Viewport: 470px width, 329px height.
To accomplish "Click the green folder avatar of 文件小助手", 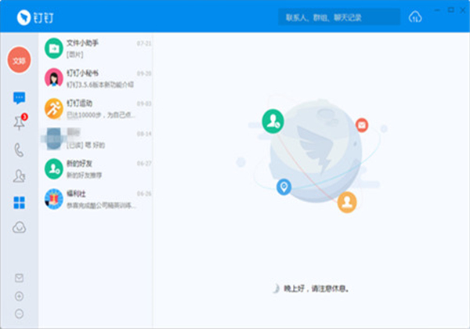I will [x=54, y=48].
